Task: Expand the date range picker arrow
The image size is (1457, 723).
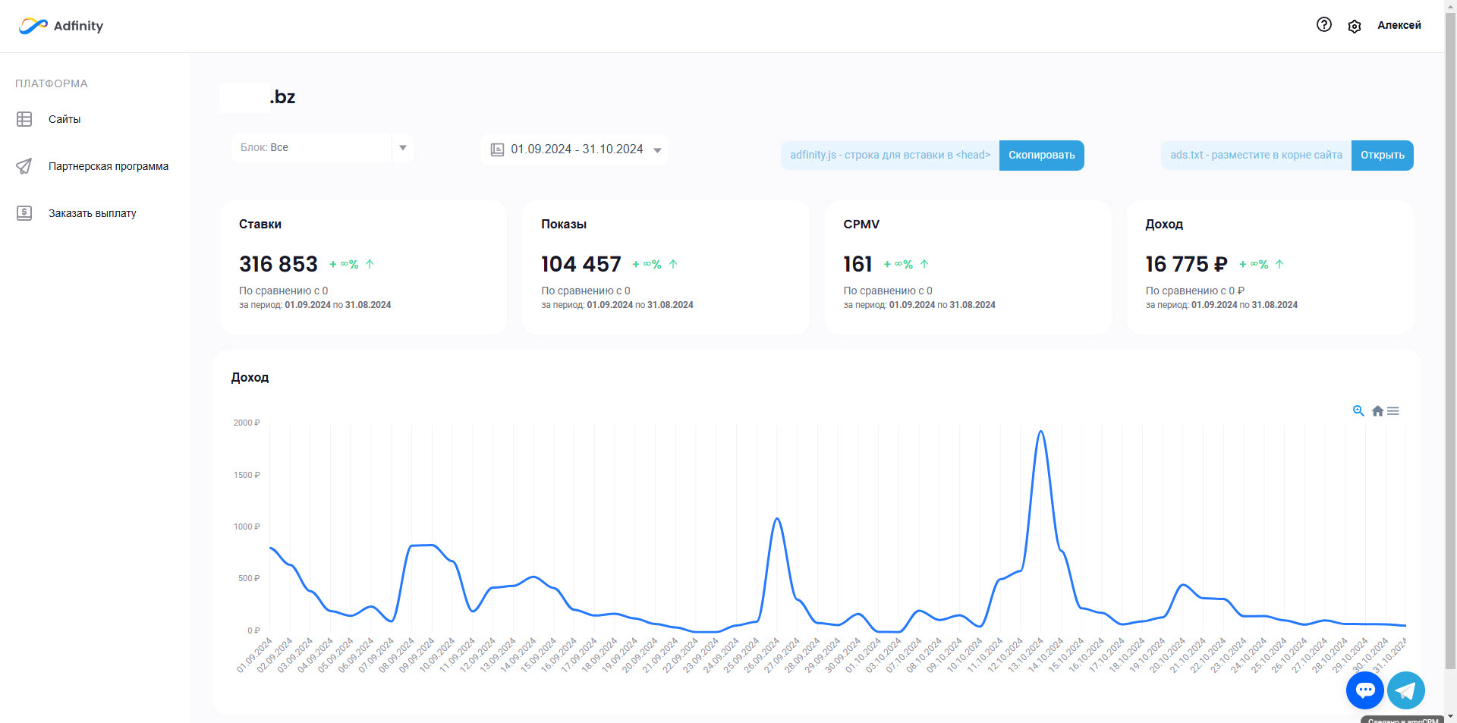Action: (x=657, y=150)
